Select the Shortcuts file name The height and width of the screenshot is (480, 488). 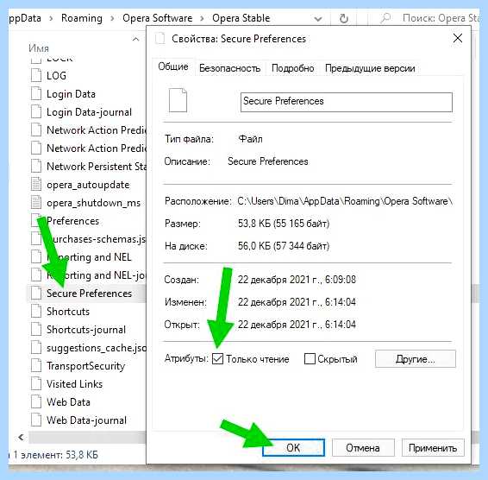68,312
